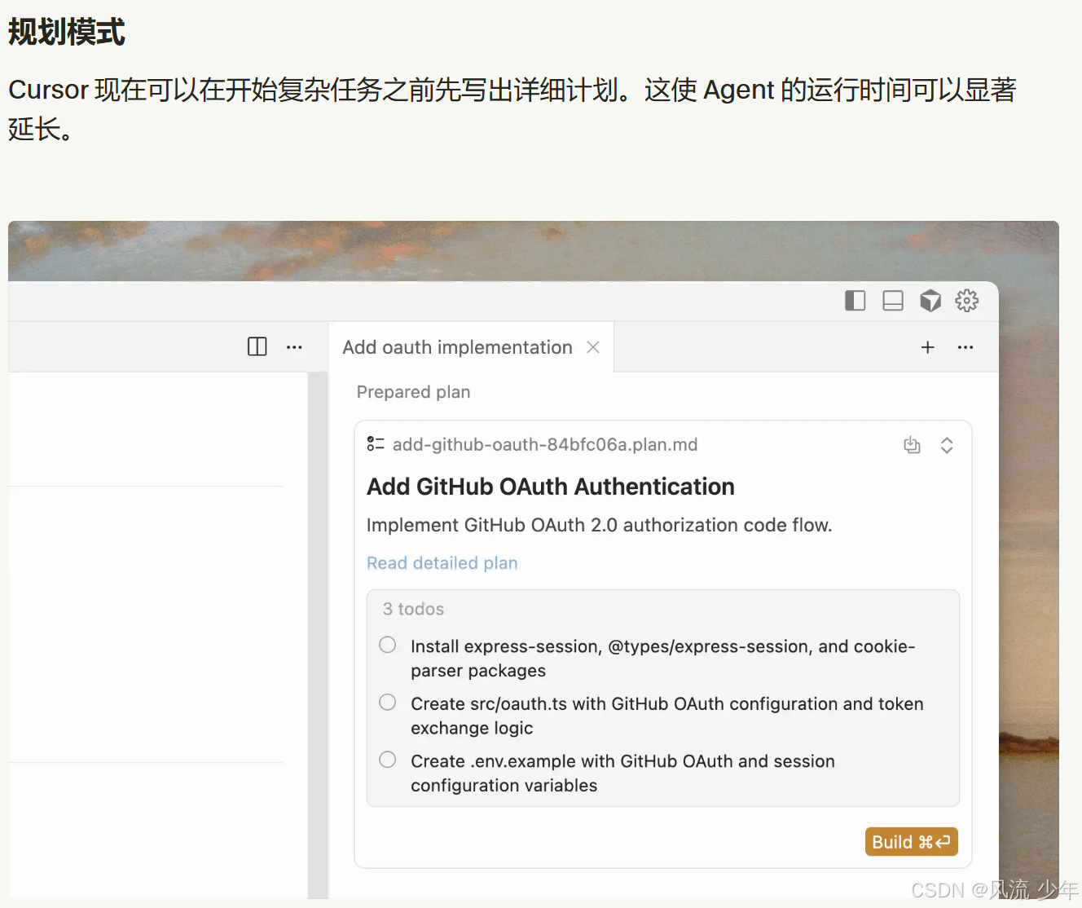Open editor more options ellipsis
Viewport: 1082px width, 908px height.
(294, 347)
